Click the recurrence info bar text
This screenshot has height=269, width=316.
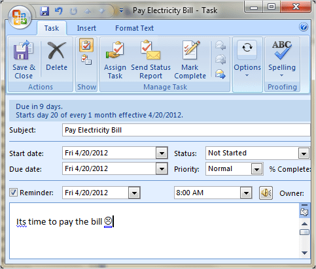[x=99, y=115]
